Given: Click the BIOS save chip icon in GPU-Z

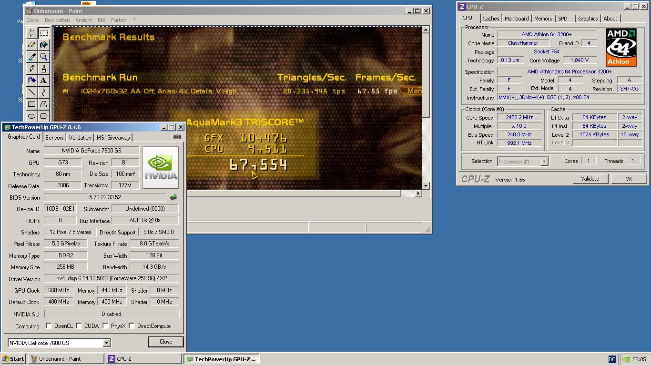Looking at the screenshot, I should tap(173, 197).
